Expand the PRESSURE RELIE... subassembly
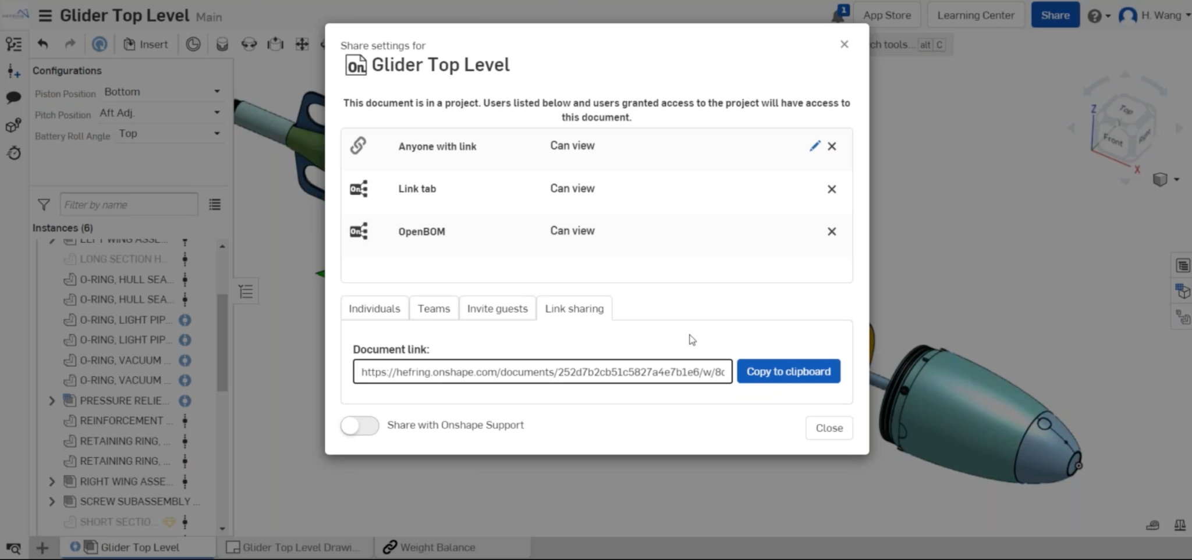1192x560 pixels. click(x=51, y=401)
